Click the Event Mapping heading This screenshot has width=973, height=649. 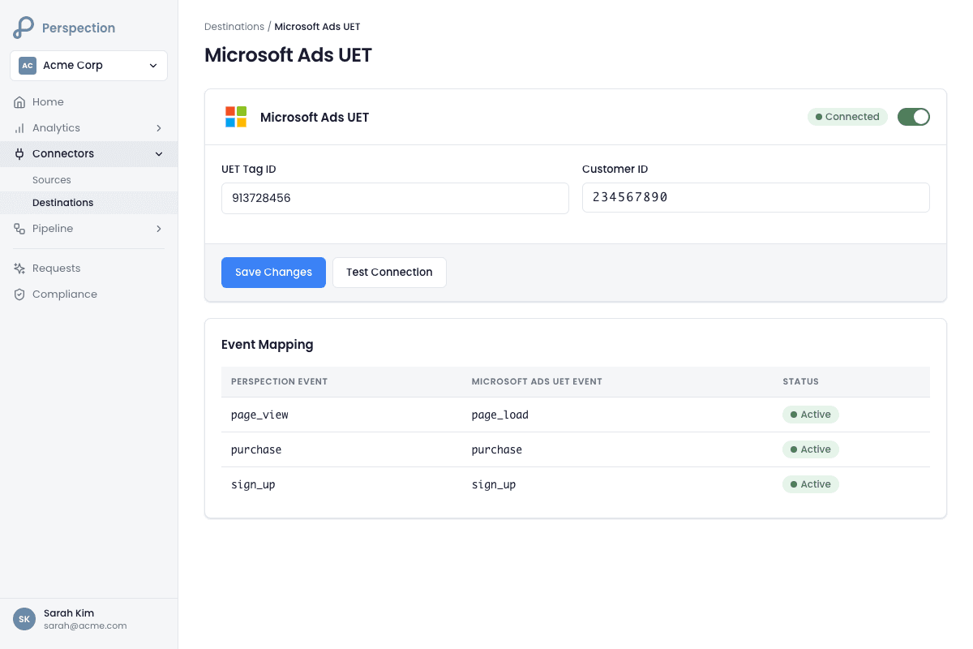coord(268,345)
